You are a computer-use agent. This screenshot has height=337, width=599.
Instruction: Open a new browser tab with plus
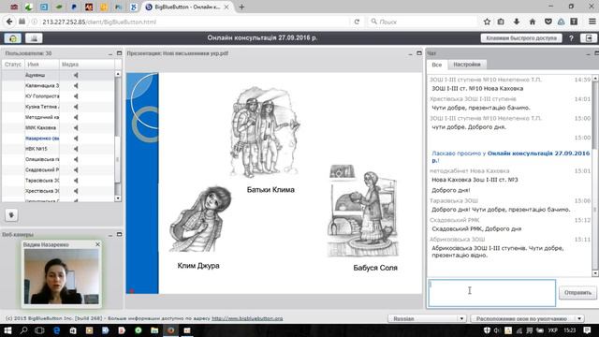pos(241,7)
